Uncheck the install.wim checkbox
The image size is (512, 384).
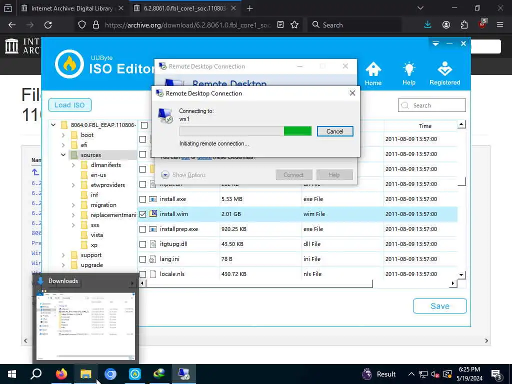[x=142, y=214]
